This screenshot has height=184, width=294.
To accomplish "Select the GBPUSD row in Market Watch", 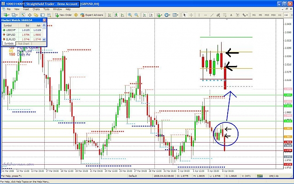I will click(22, 35).
